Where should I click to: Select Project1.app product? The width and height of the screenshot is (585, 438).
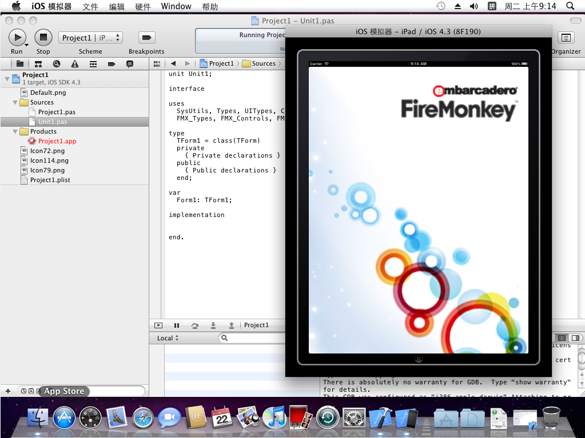pyautogui.click(x=57, y=141)
